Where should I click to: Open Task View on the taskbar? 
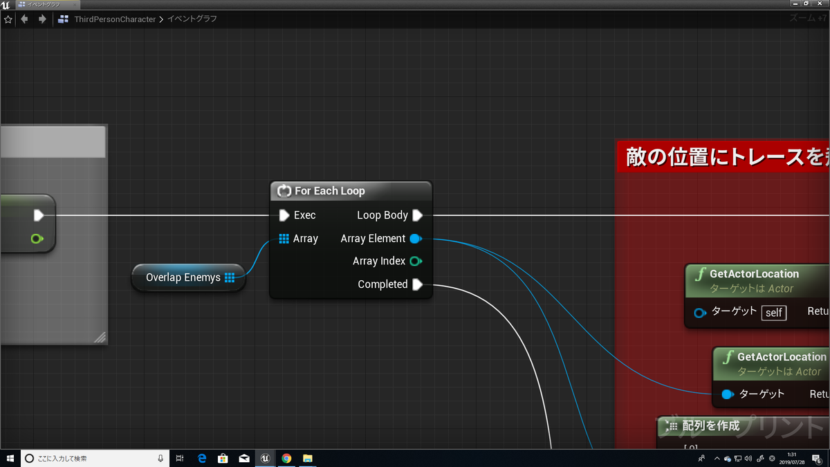[179, 458]
